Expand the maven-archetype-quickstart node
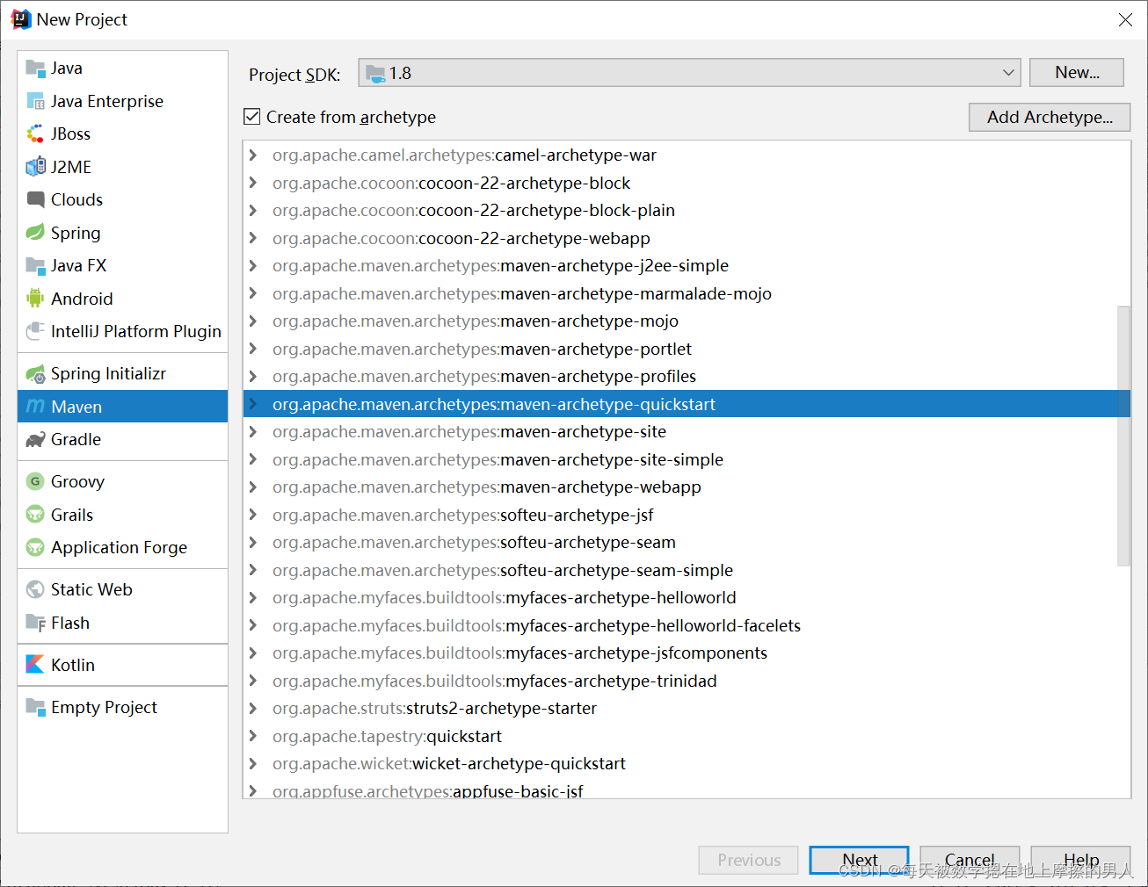 253,404
